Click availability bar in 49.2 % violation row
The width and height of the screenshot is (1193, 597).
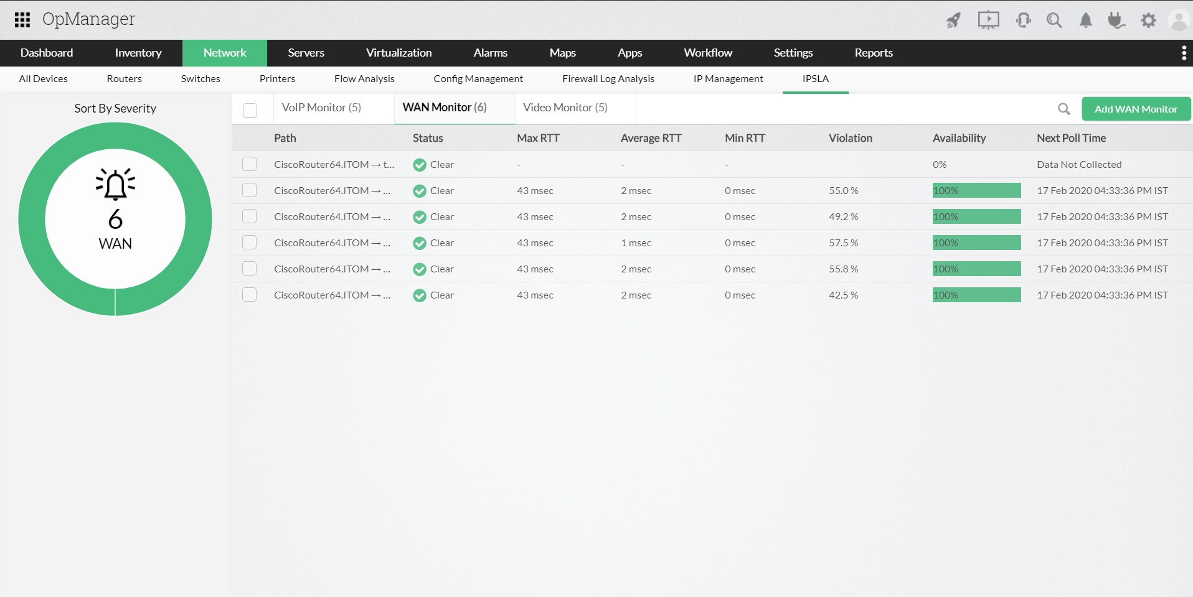point(976,216)
